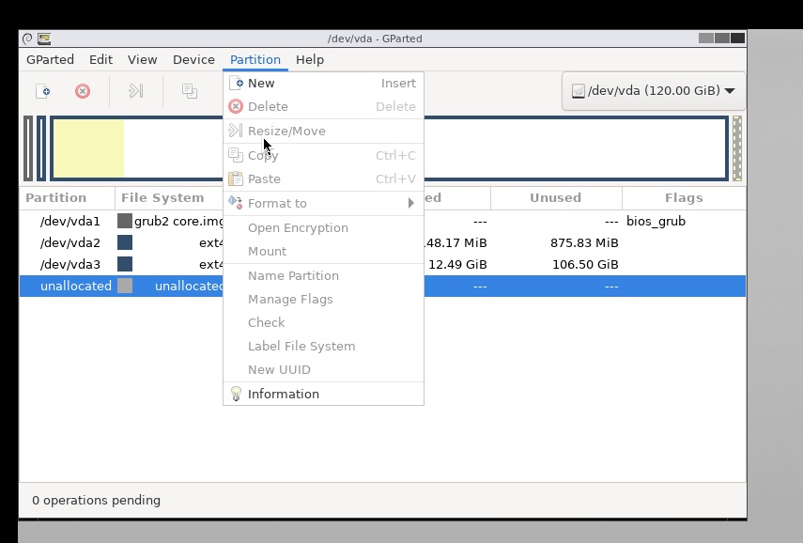Open the Help menu
The width and height of the screenshot is (803, 543).
tap(310, 59)
